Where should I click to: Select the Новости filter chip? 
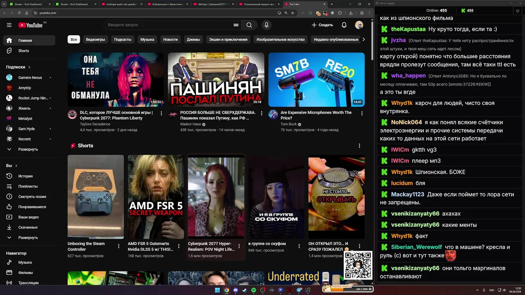coord(171,40)
